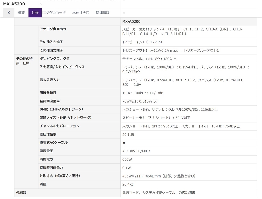The height and width of the screenshot is (199, 262).
Task: Click the AC100V 50/60Hz value
Action: [136, 151]
